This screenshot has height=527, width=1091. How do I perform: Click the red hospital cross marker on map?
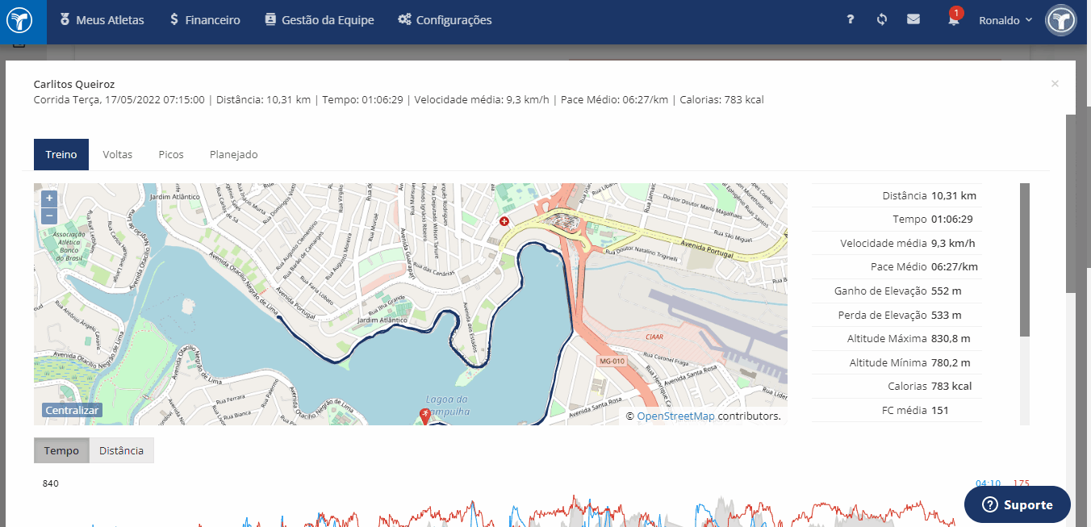(504, 220)
